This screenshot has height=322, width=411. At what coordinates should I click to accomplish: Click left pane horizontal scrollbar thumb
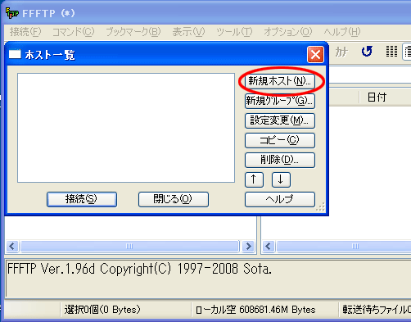coord(129,247)
